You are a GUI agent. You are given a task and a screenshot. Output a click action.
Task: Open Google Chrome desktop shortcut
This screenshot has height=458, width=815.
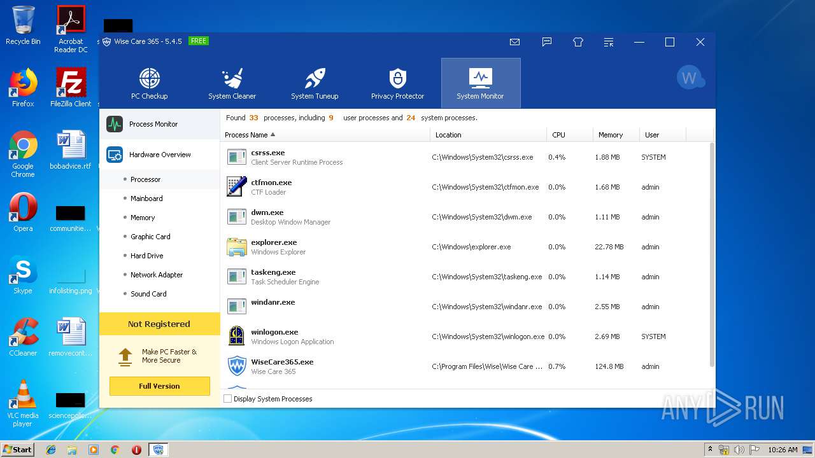point(23,154)
